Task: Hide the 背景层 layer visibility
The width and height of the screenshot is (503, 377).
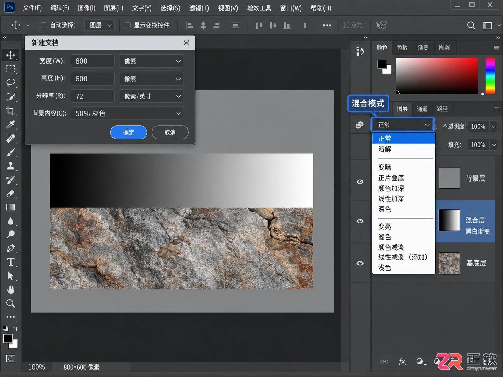Action: [x=360, y=182]
